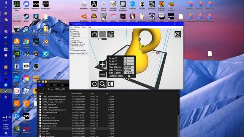Select the Dodge_Viper.gcode file row
The width and height of the screenshot is (244, 137).
tap(77, 118)
